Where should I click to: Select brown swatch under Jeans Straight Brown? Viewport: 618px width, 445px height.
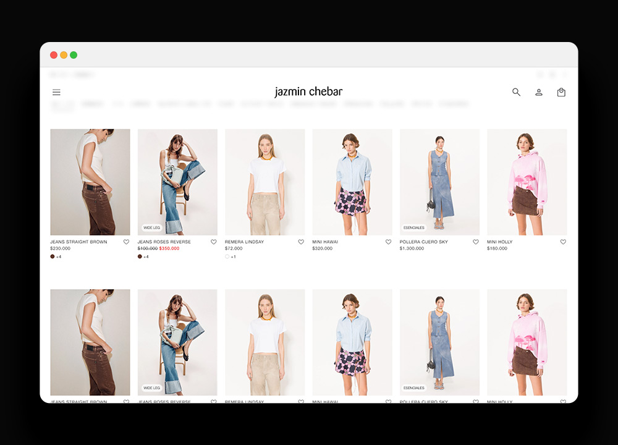53,256
